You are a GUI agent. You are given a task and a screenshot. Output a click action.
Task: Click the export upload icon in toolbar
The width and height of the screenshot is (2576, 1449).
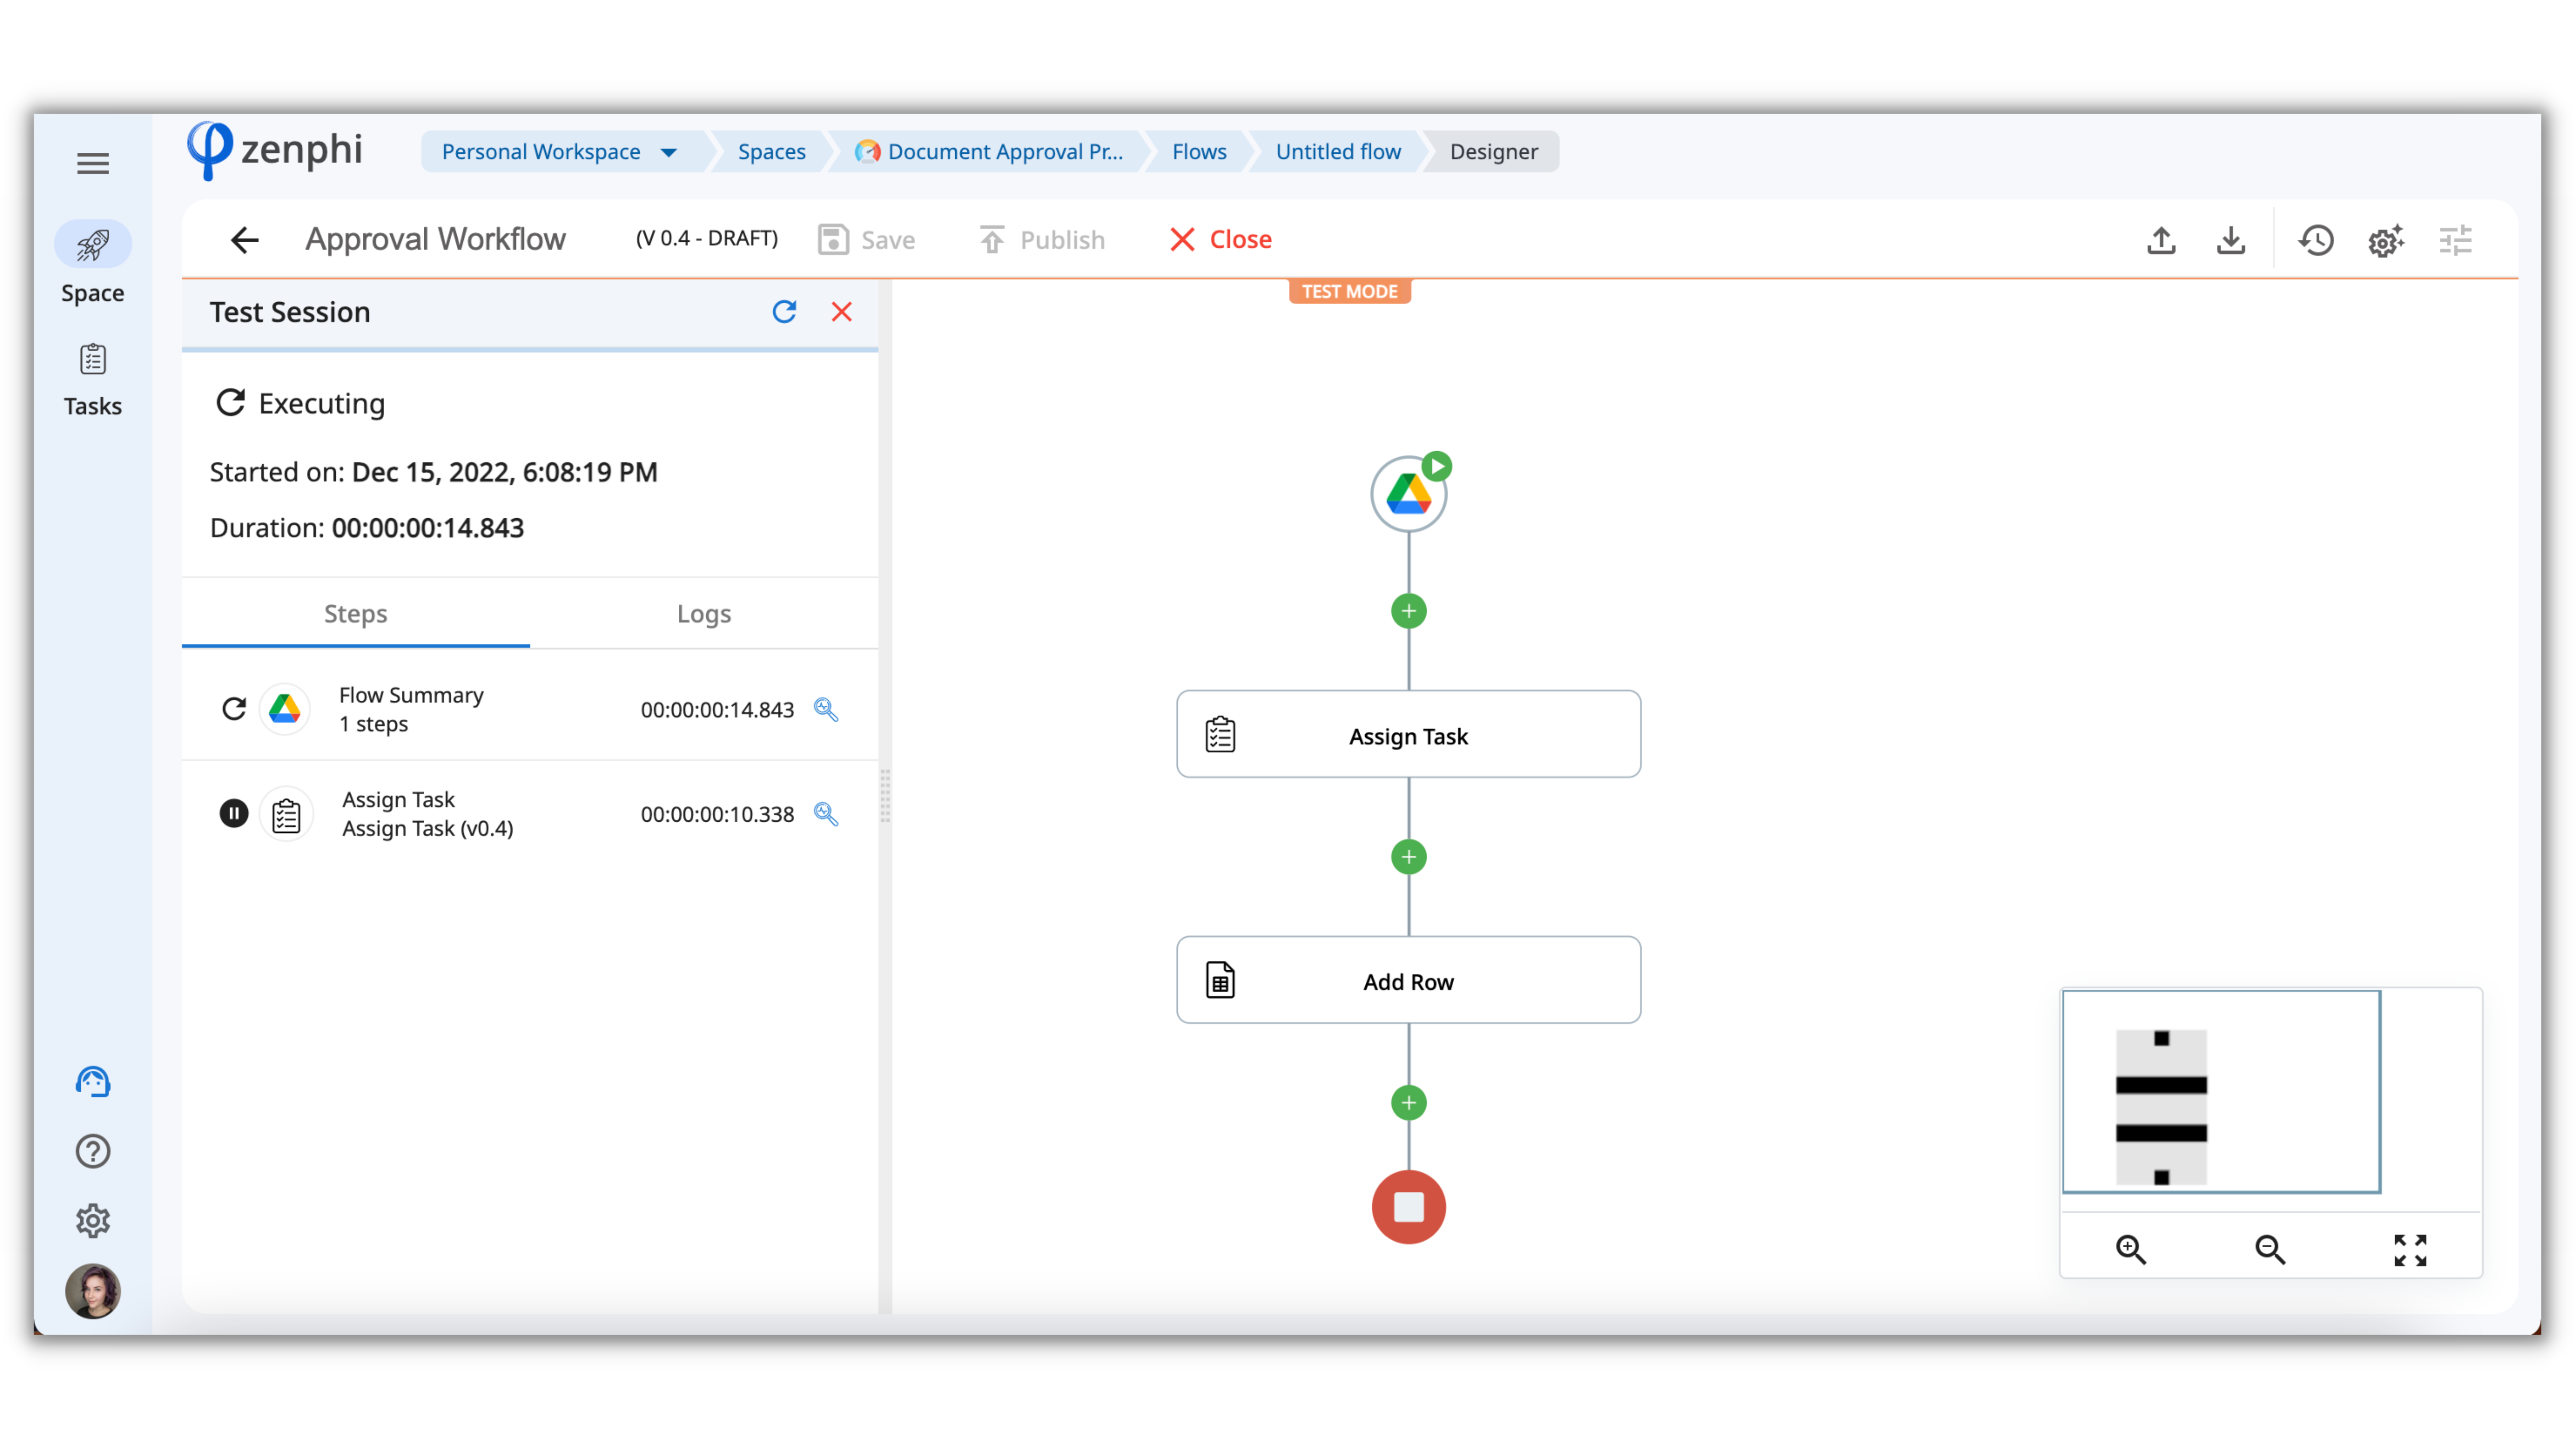pyautogui.click(x=2161, y=240)
